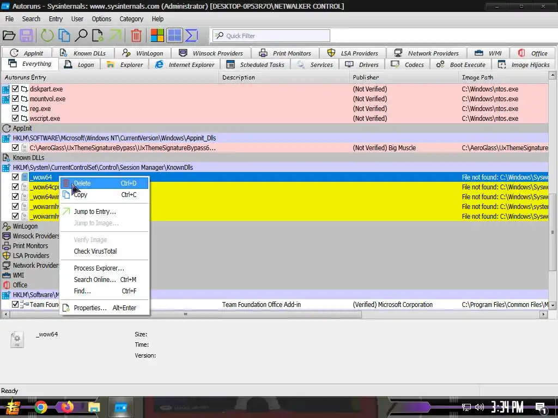The width and height of the screenshot is (558, 418).
Task: Click the Properties document toolbar icon
Action: tap(97, 35)
